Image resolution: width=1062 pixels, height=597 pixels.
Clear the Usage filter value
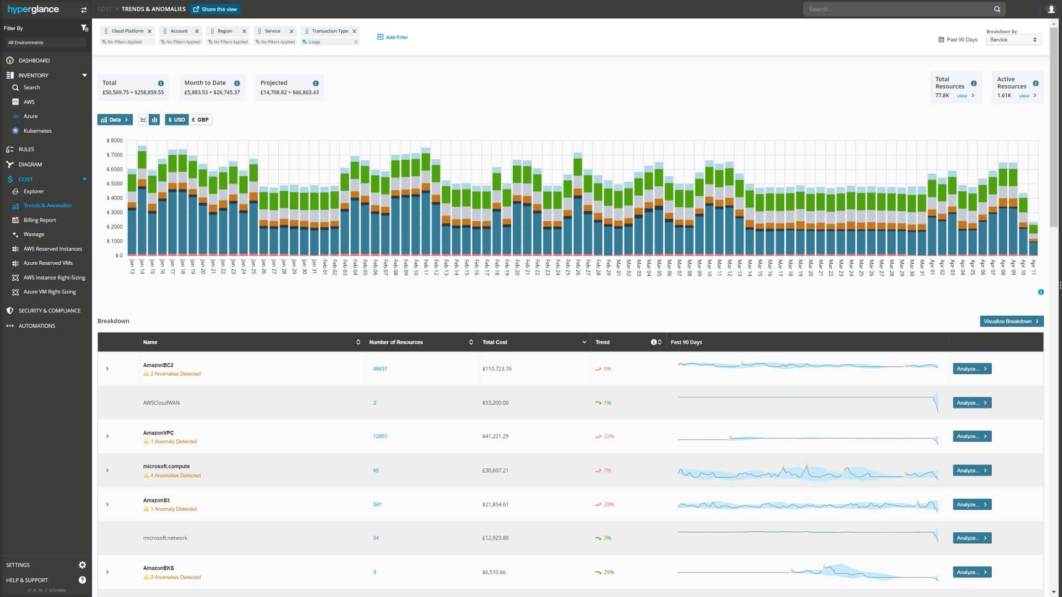pos(356,42)
